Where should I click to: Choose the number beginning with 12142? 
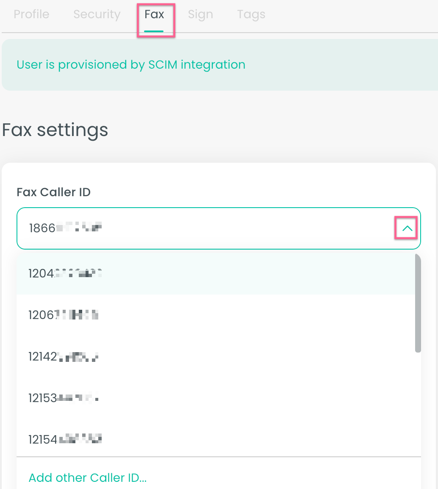[x=63, y=356]
